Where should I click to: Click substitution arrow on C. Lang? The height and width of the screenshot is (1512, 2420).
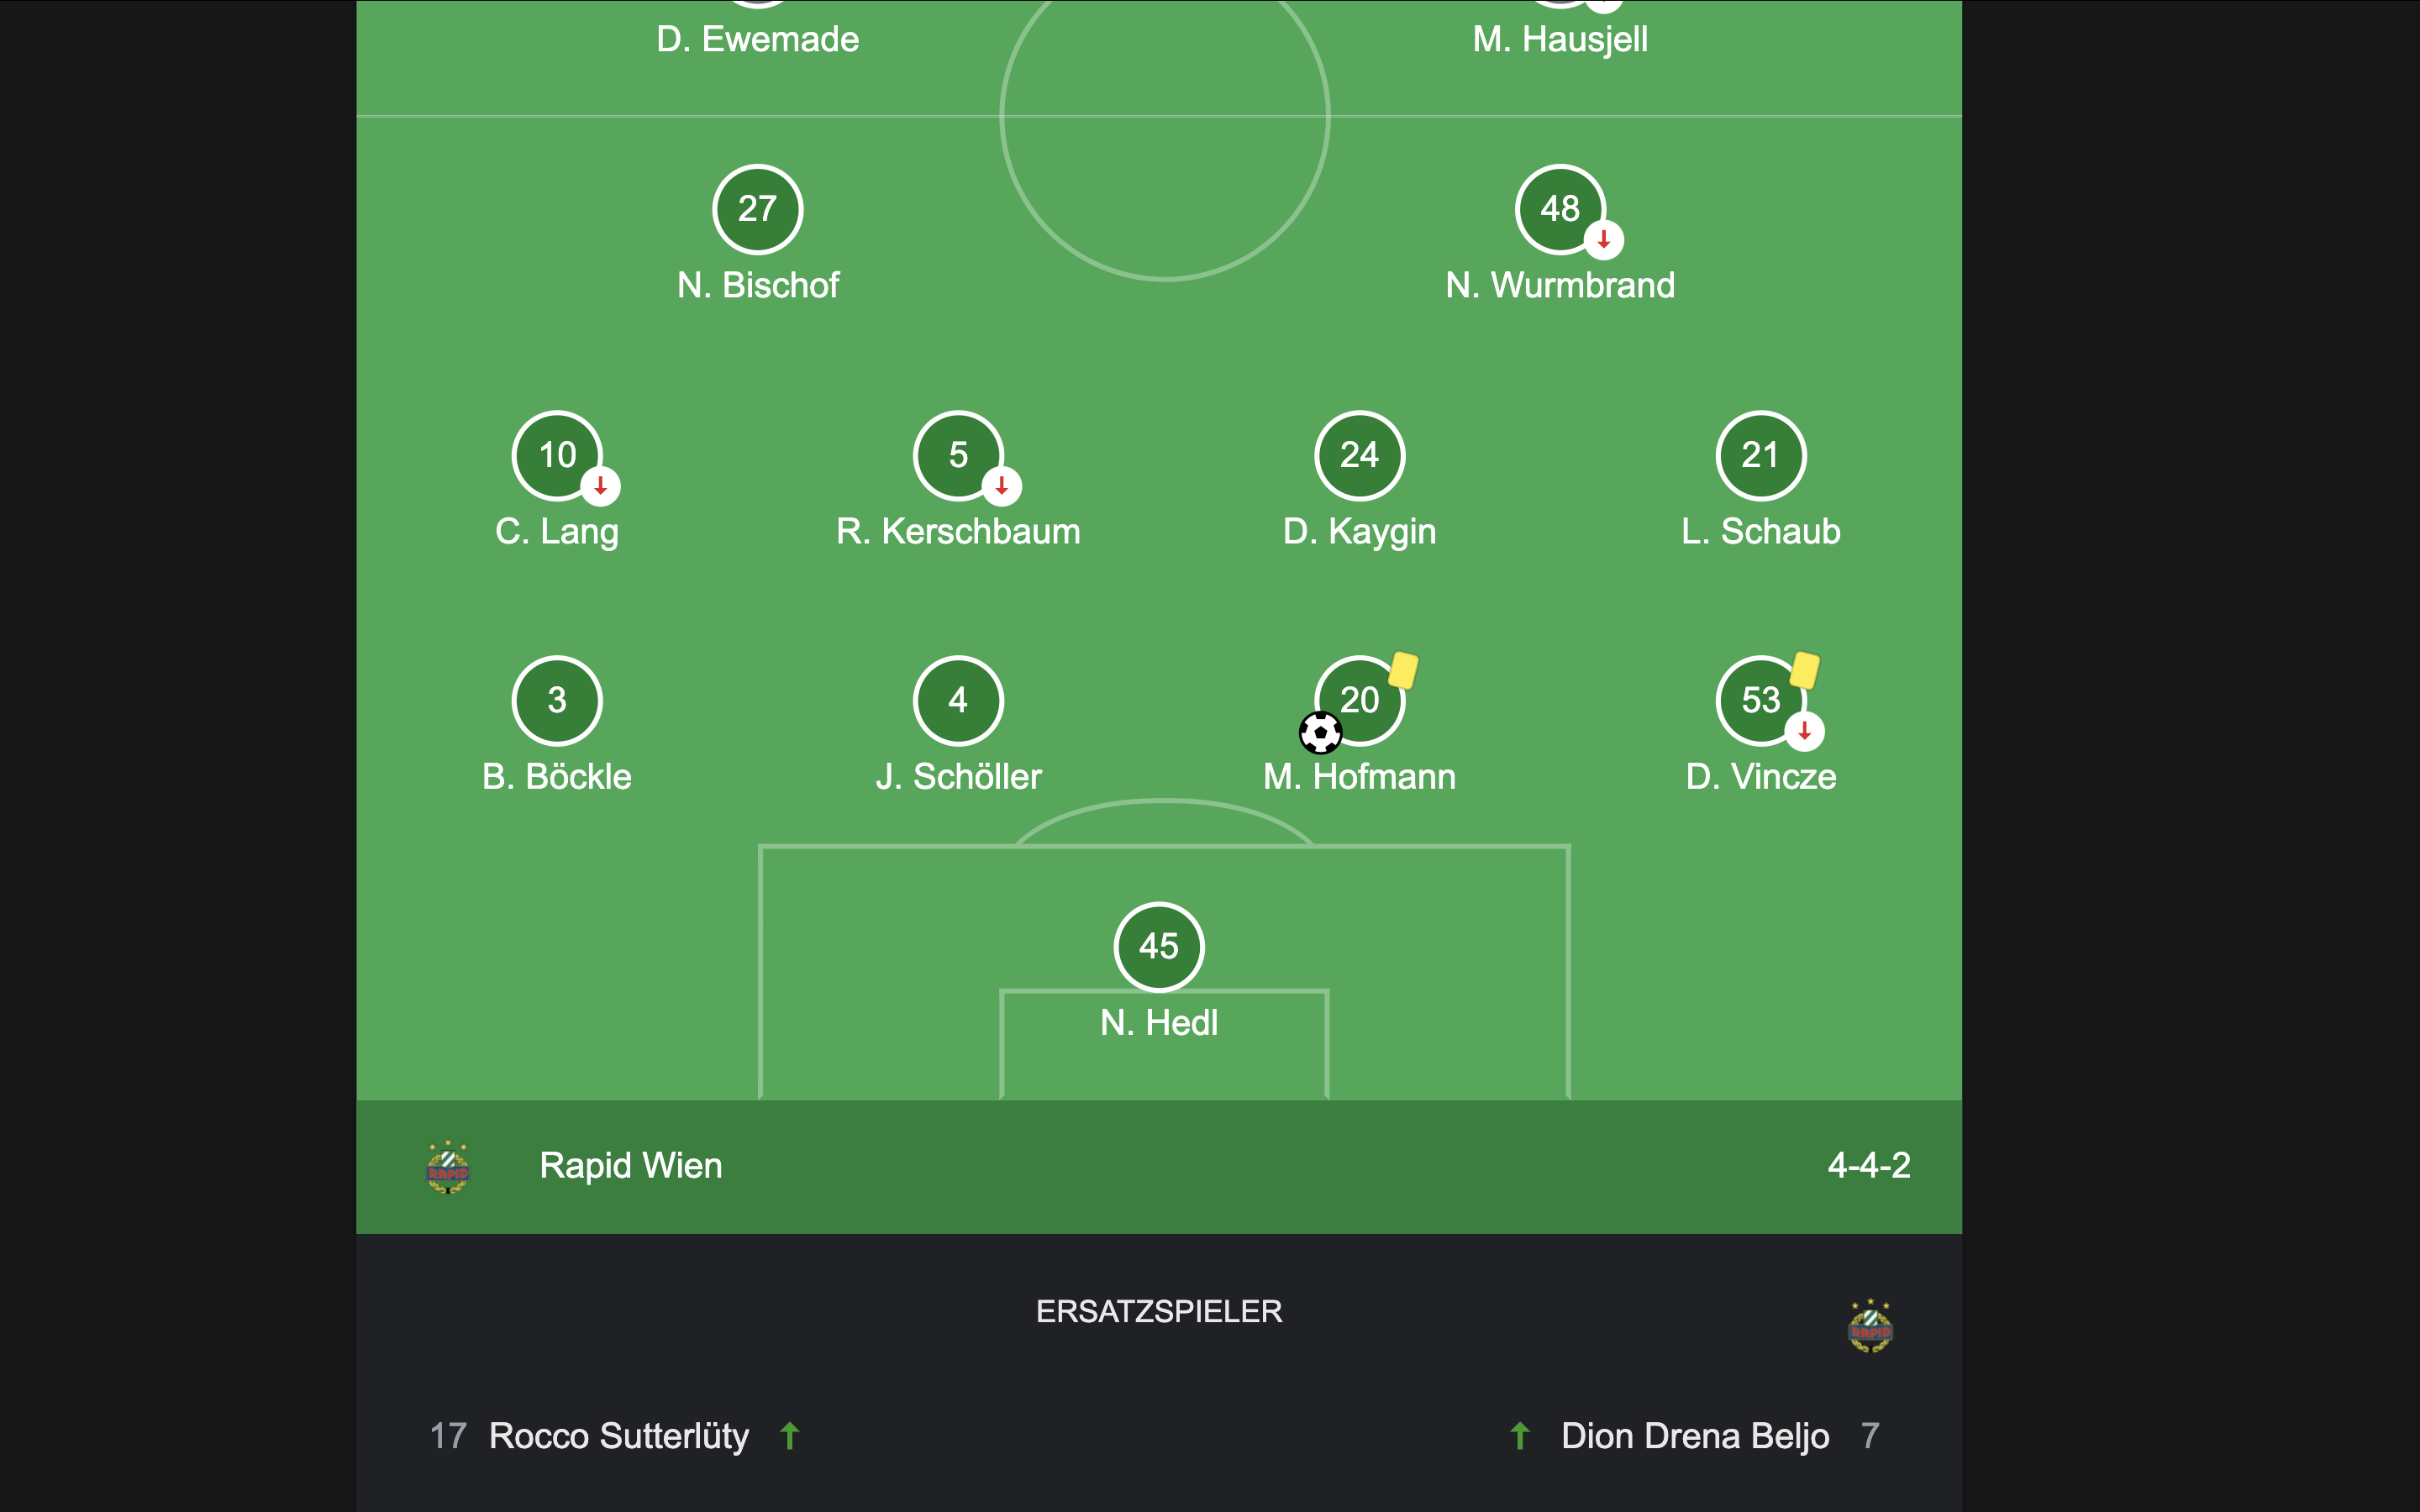601,487
